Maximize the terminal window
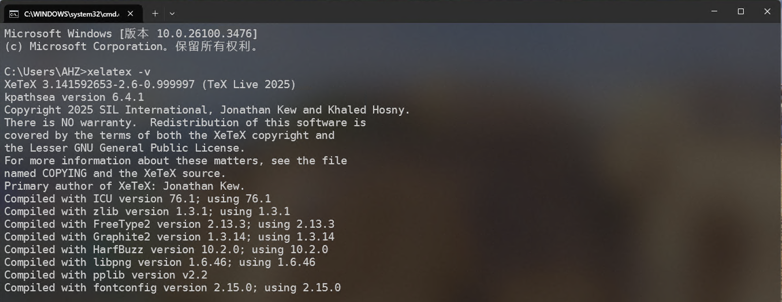782x302 pixels. 741,12
